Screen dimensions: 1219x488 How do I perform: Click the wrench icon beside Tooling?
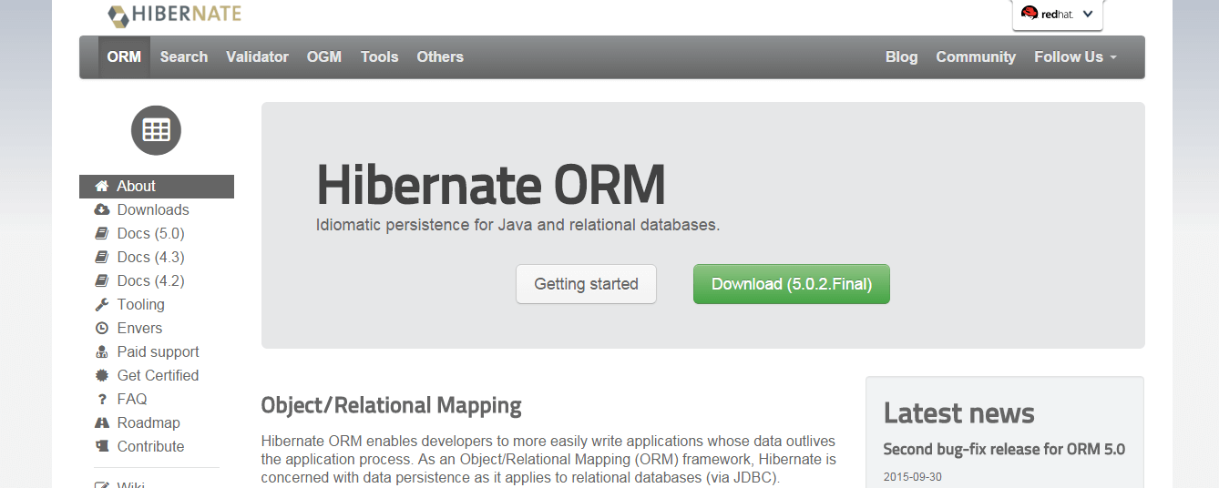pyautogui.click(x=102, y=304)
